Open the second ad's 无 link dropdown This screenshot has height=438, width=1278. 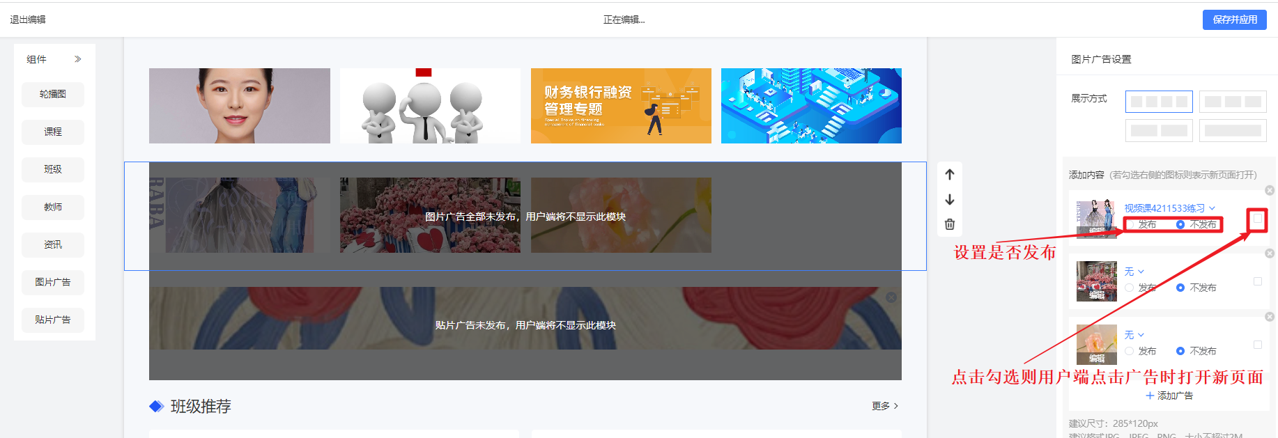click(x=1134, y=272)
